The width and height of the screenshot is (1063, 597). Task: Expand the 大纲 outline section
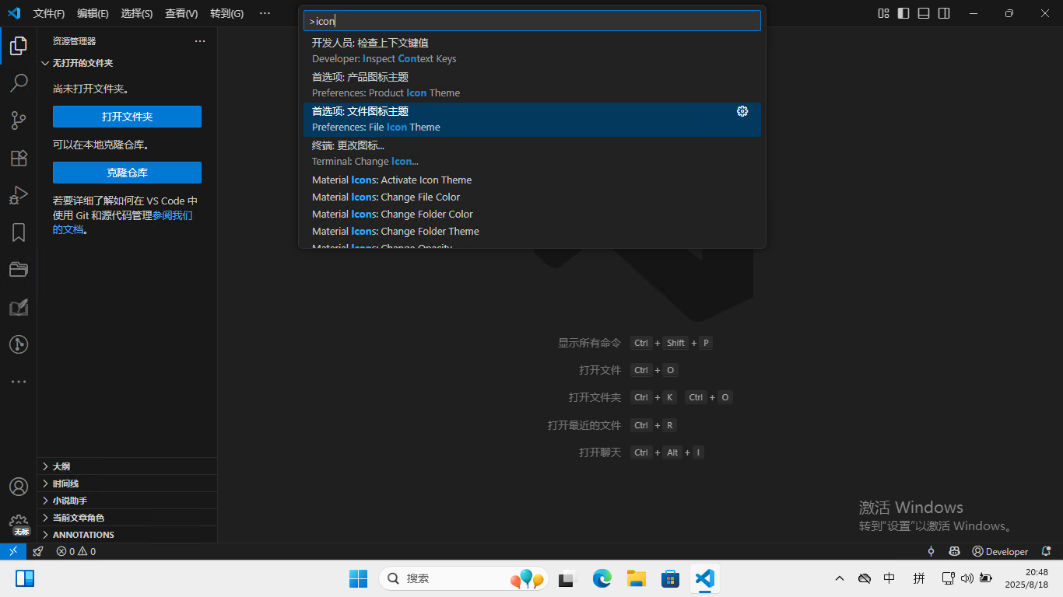point(61,466)
